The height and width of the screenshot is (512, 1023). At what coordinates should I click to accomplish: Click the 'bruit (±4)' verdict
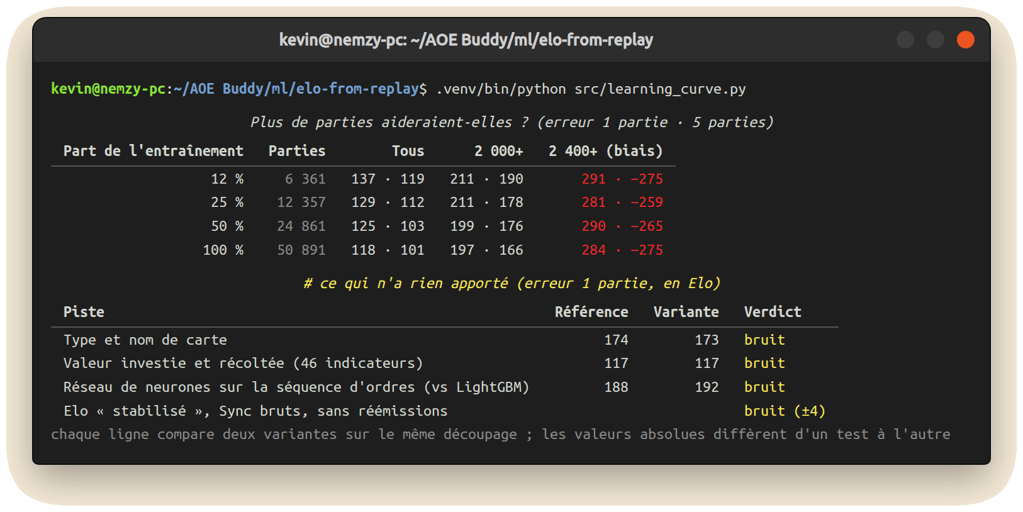pos(785,411)
